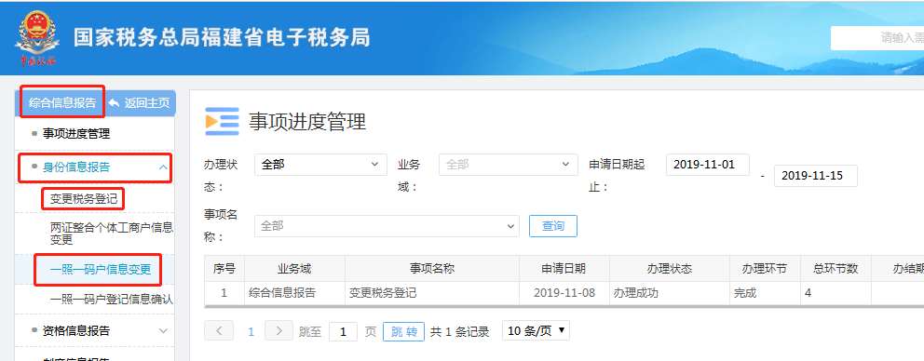The width and height of the screenshot is (924, 361).
Task: Click the 2019-11-08 date cell
Action: 564,293
